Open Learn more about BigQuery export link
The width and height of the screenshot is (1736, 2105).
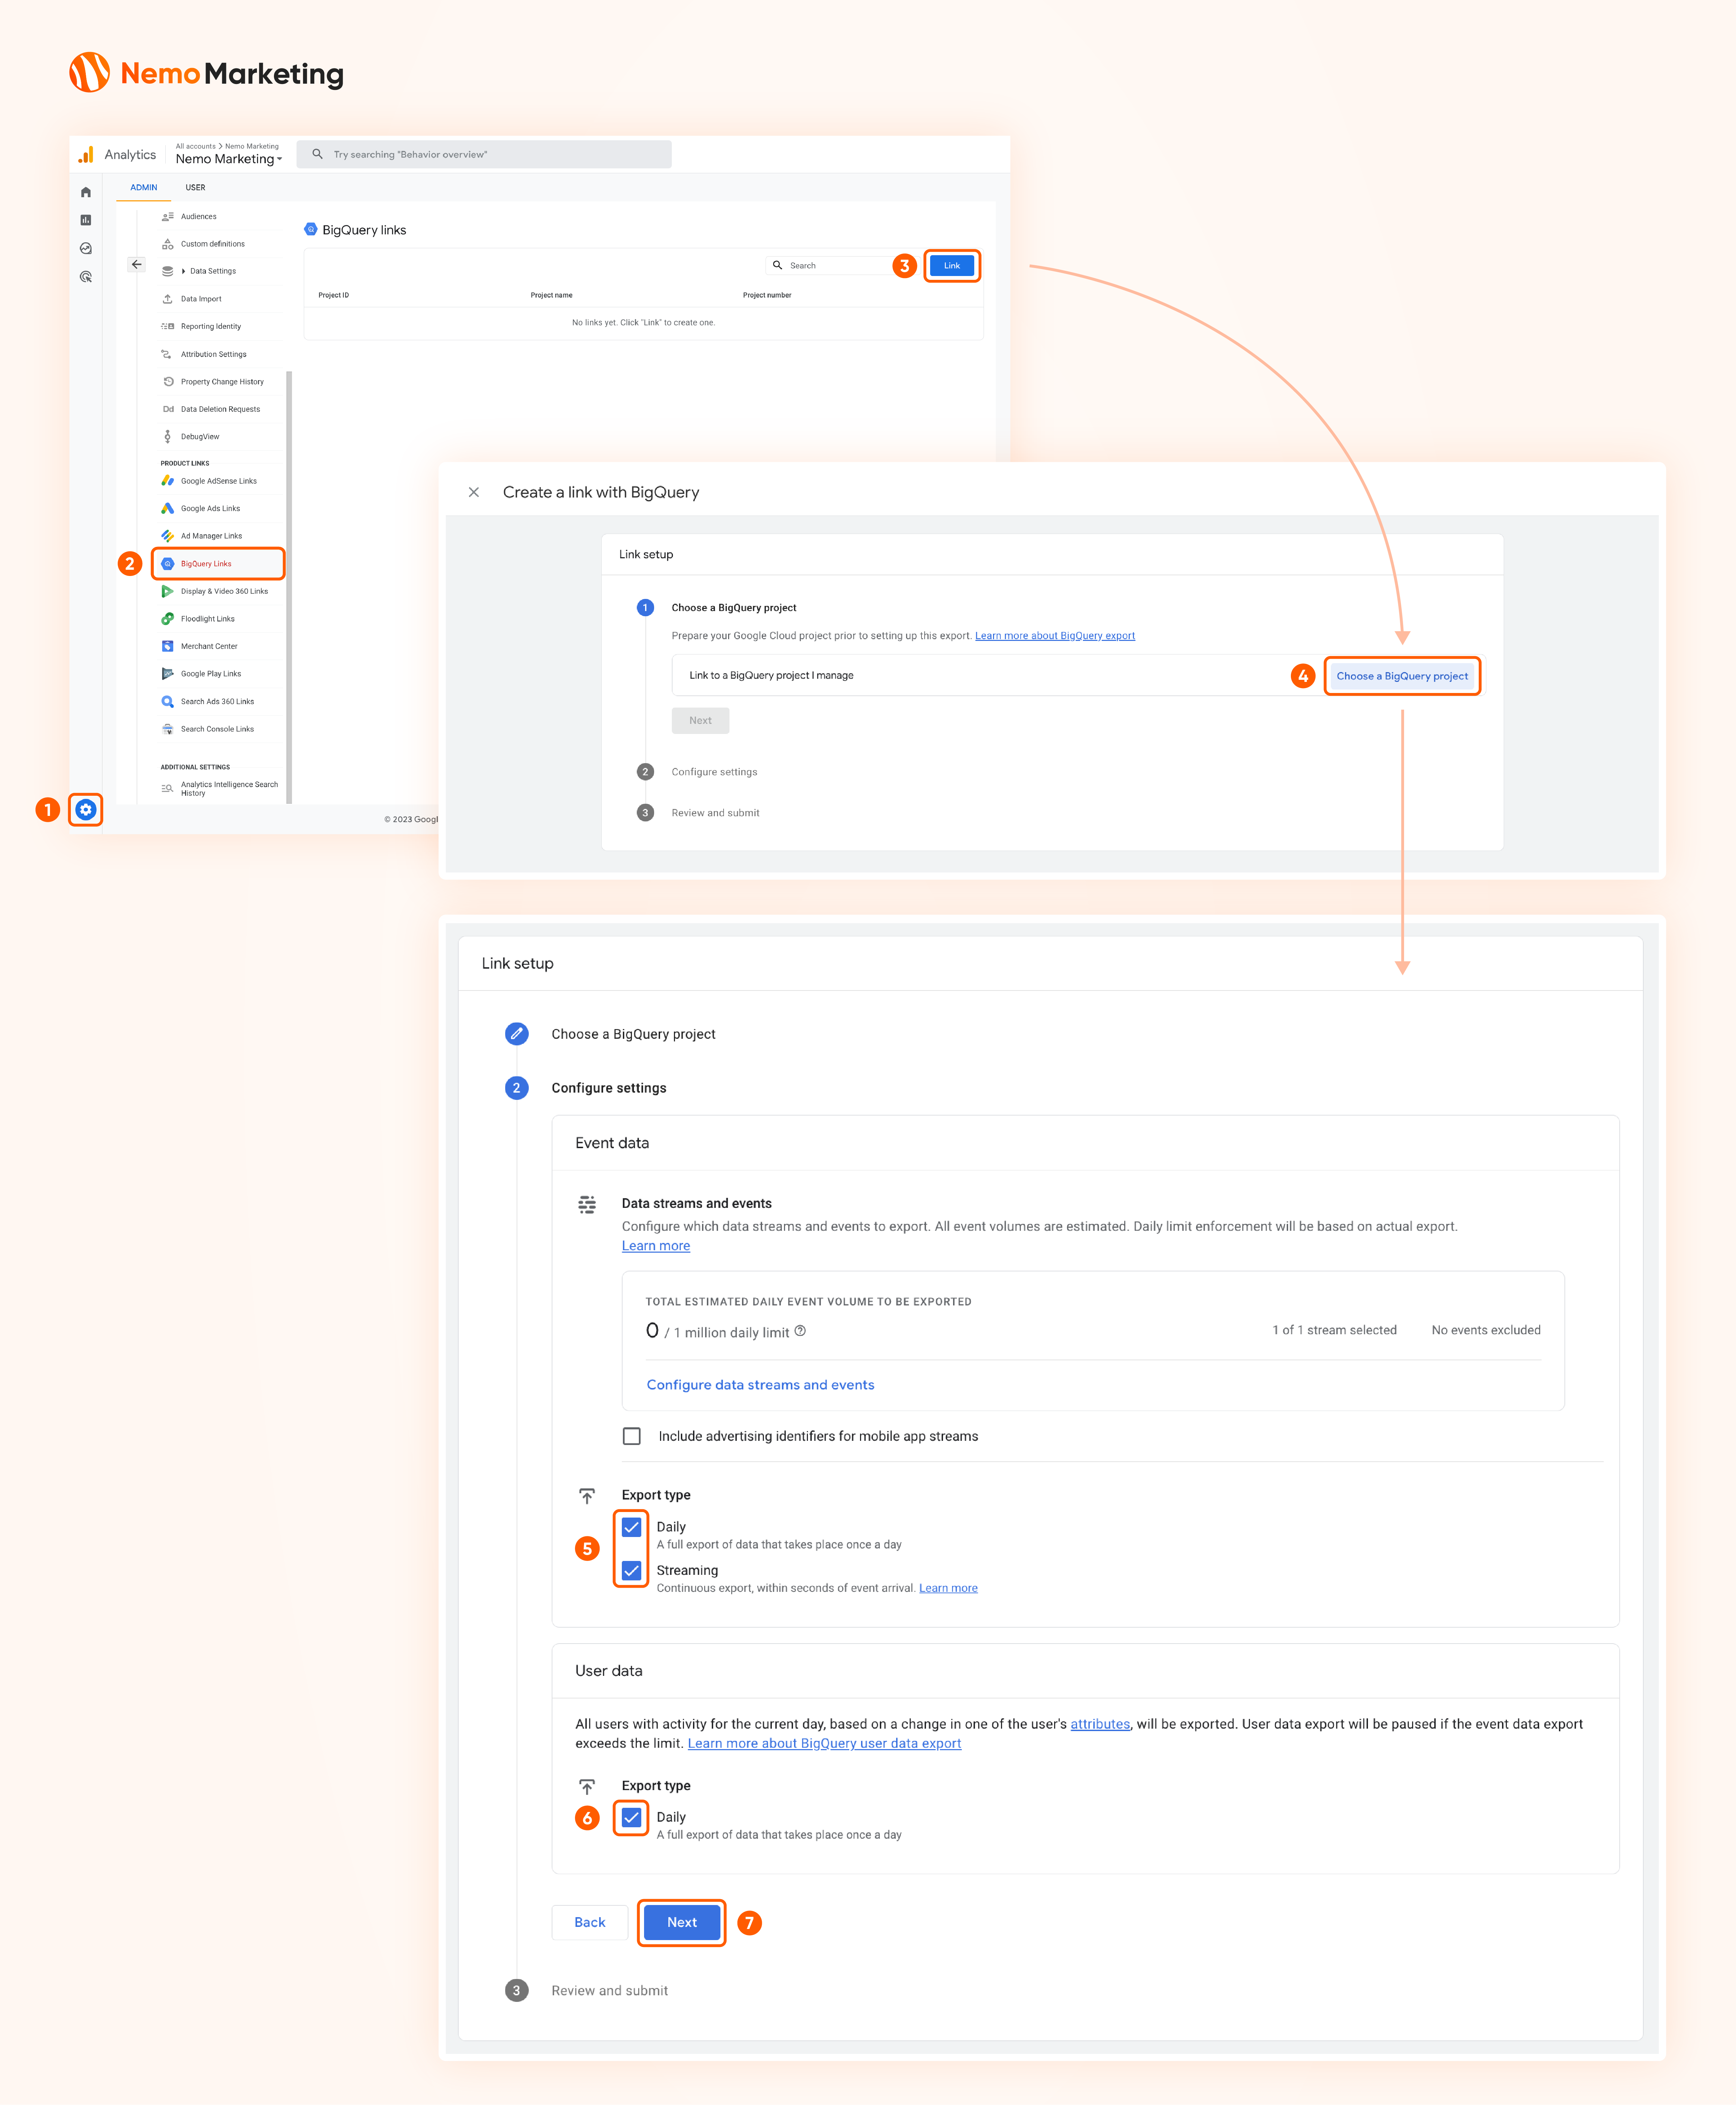click(1055, 636)
